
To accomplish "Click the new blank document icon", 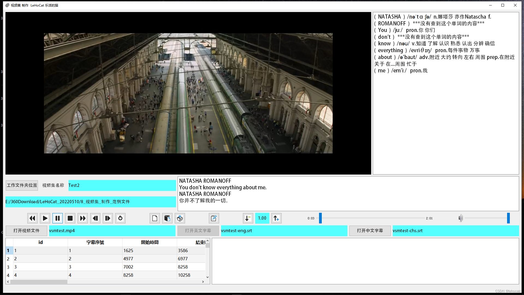I will [155, 218].
